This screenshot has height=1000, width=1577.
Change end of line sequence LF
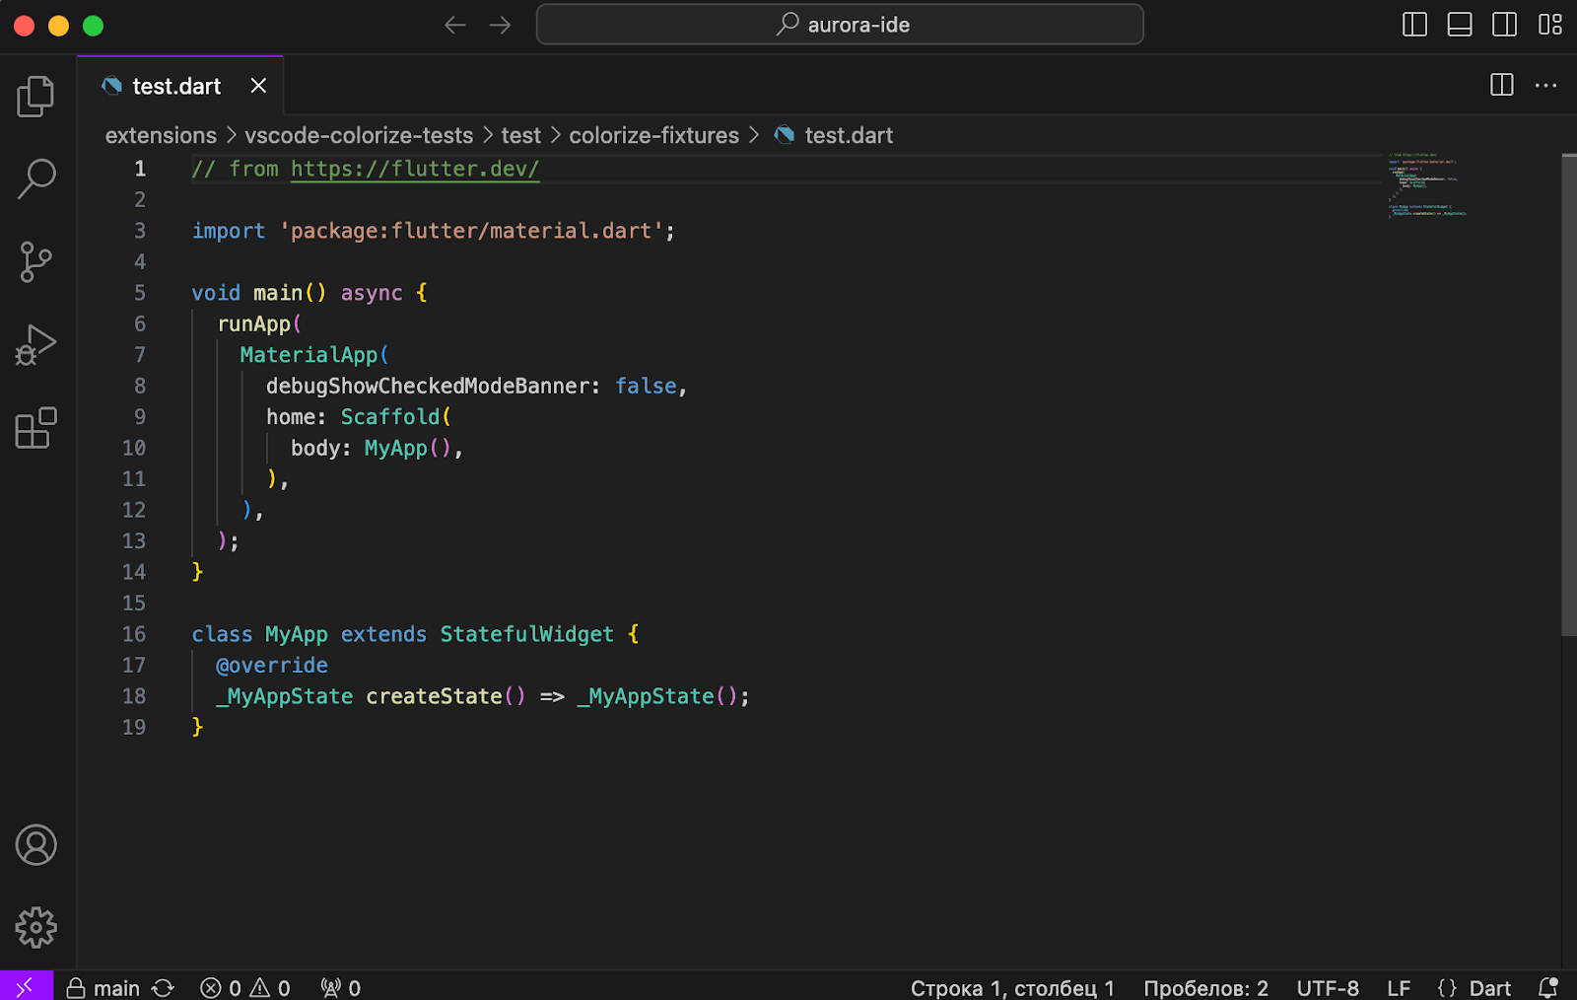click(x=1399, y=987)
